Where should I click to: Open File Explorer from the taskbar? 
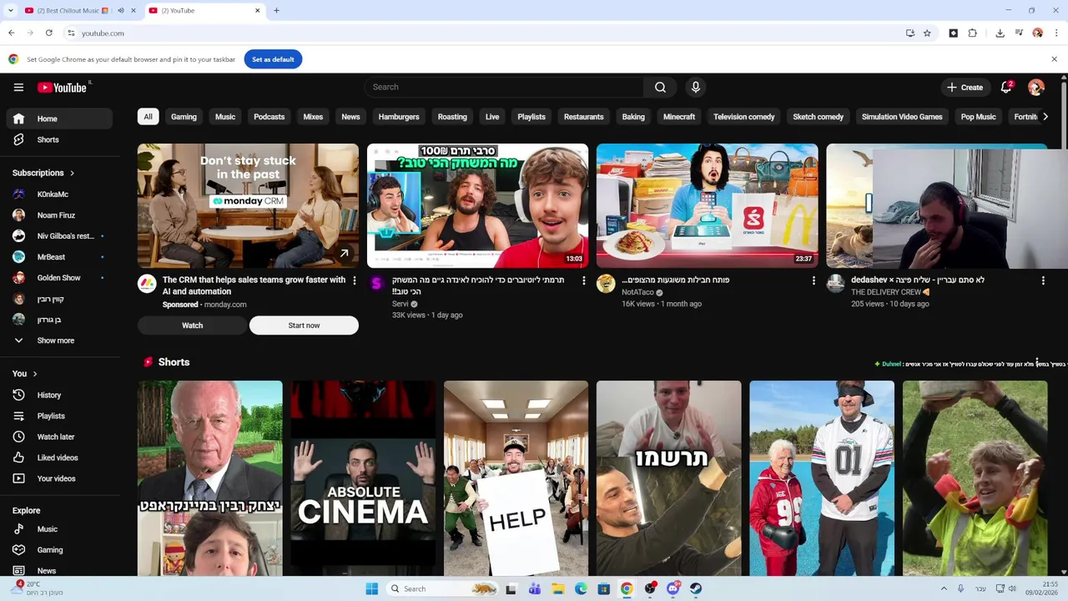click(557, 588)
